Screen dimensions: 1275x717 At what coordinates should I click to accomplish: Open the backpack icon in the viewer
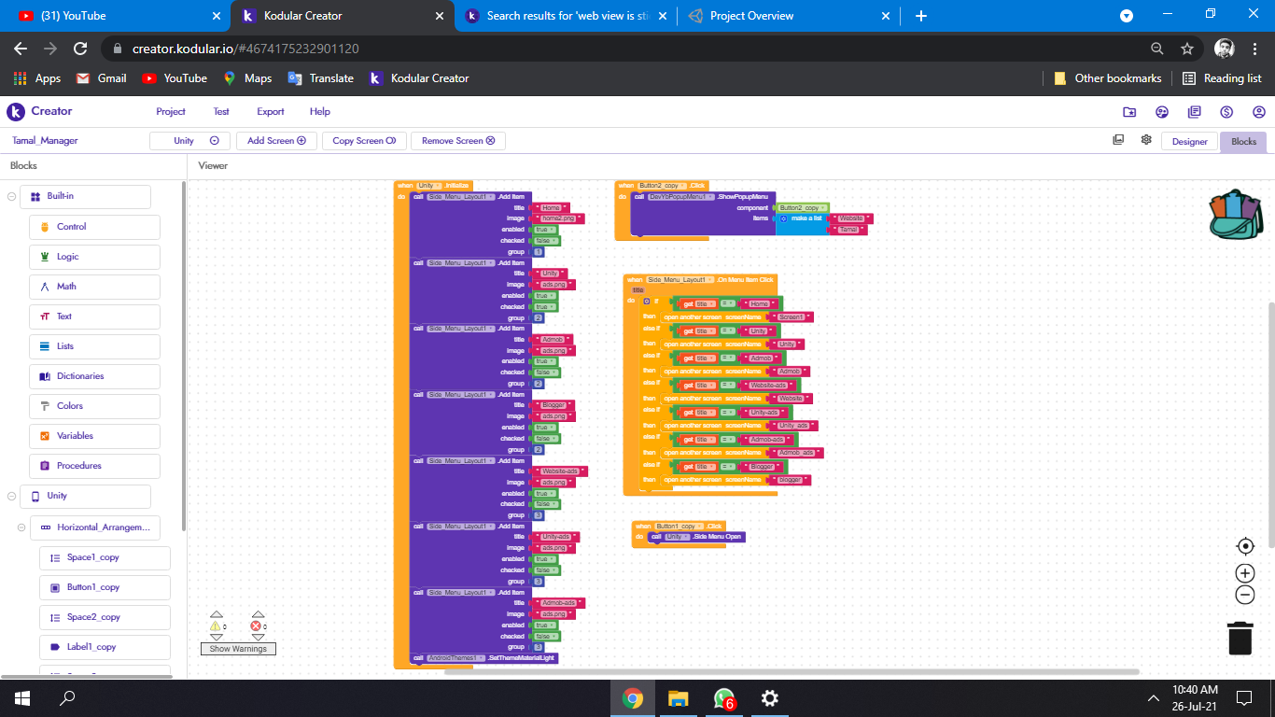click(x=1234, y=215)
